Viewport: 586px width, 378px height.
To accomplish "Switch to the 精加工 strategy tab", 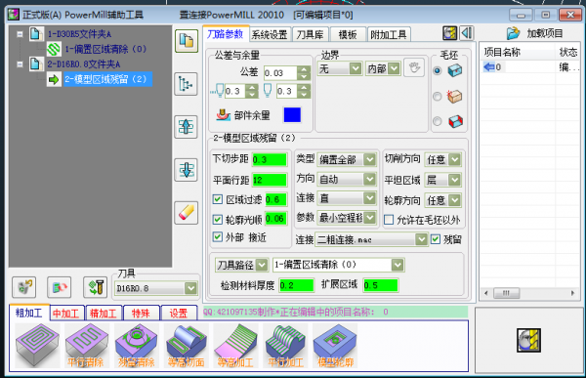I will pyautogui.click(x=104, y=314).
